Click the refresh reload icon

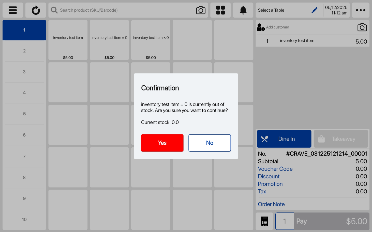coord(36,10)
